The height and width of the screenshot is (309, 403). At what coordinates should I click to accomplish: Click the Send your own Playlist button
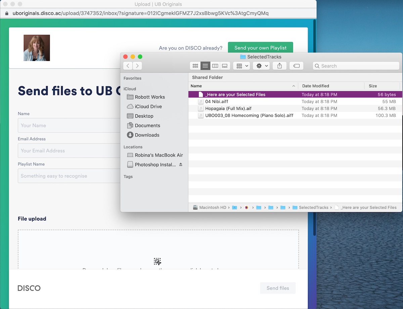[x=261, y=48]
